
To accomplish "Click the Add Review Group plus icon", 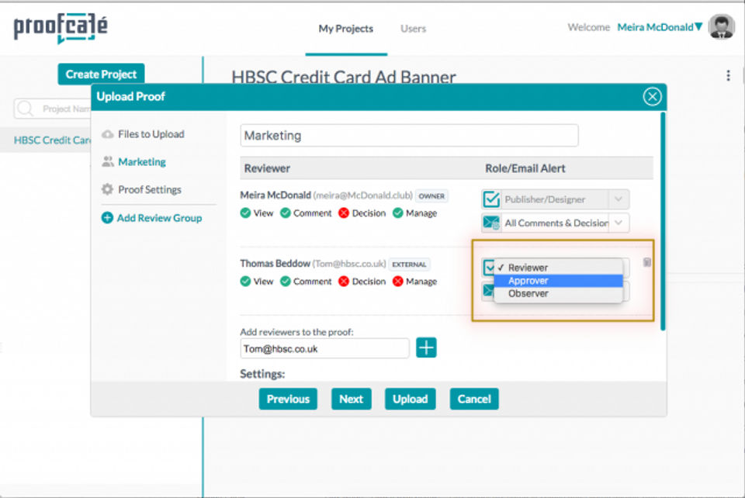I will pyautogui.click(x=107, y=218).
